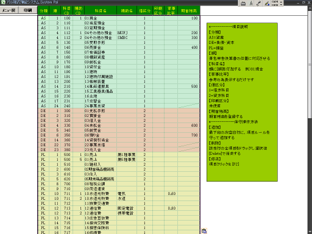312x234 pixels.
Task: Toggle the CAPS KANA lock indicator
Action: tap(275, 3)
